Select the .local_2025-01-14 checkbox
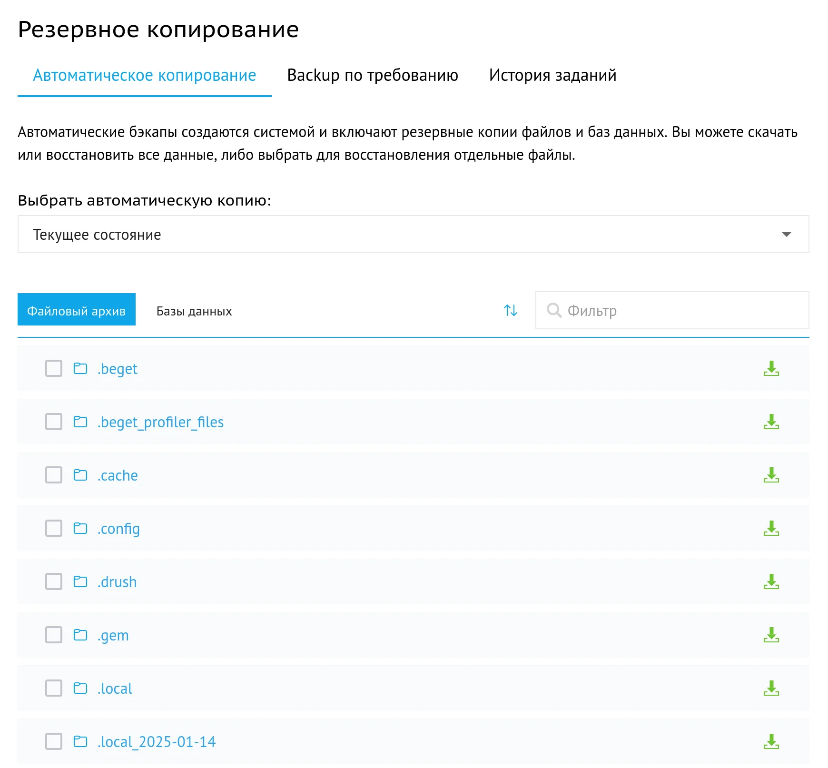 (x=53, y=741)
